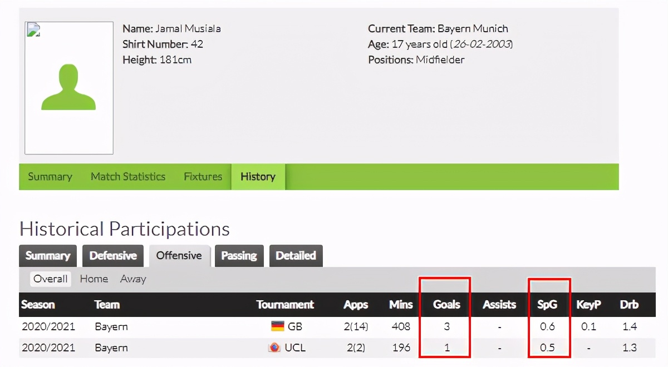Filter stats by Away matches
Viewport: 668px width, 367px height.
pos(133,279)
